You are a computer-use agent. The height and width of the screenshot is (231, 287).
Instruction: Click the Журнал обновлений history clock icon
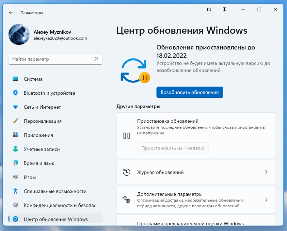point(127,172)
